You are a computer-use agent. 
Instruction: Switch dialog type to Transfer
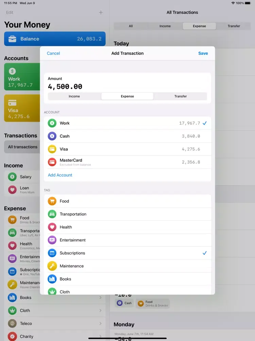[x=181, y=97]
